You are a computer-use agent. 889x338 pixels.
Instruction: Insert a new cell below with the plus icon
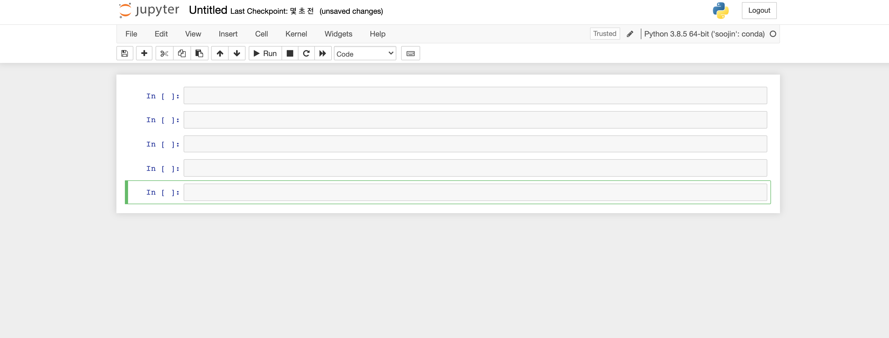tap(144, 53)
